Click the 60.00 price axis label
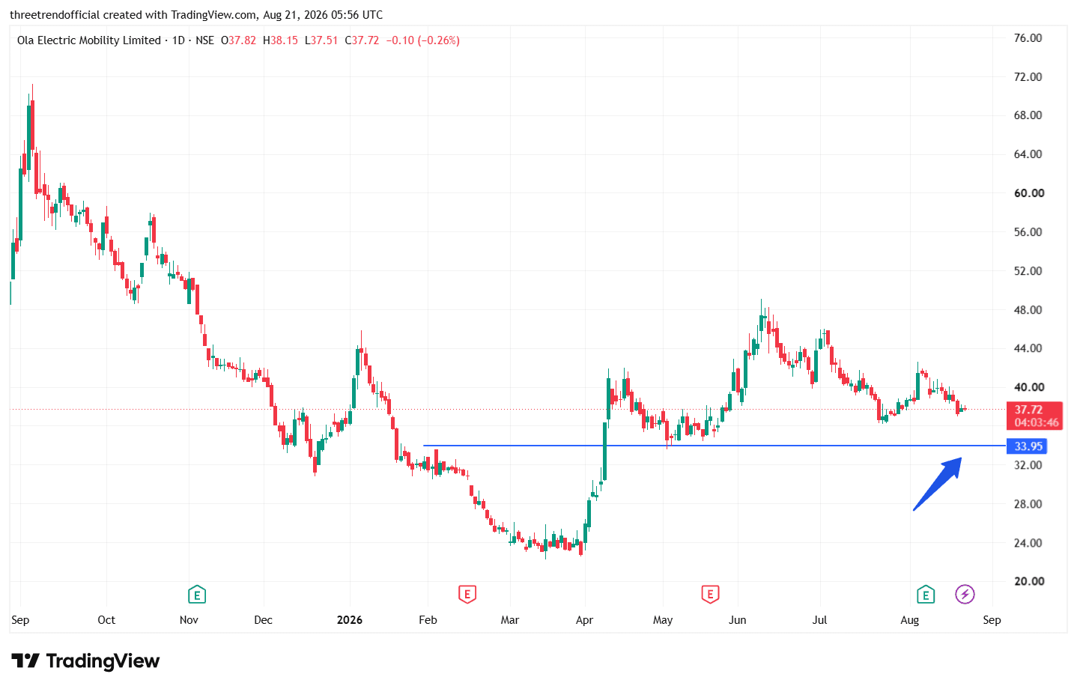This screenshot has width=1077, height=689. [x=1029, y=193]
